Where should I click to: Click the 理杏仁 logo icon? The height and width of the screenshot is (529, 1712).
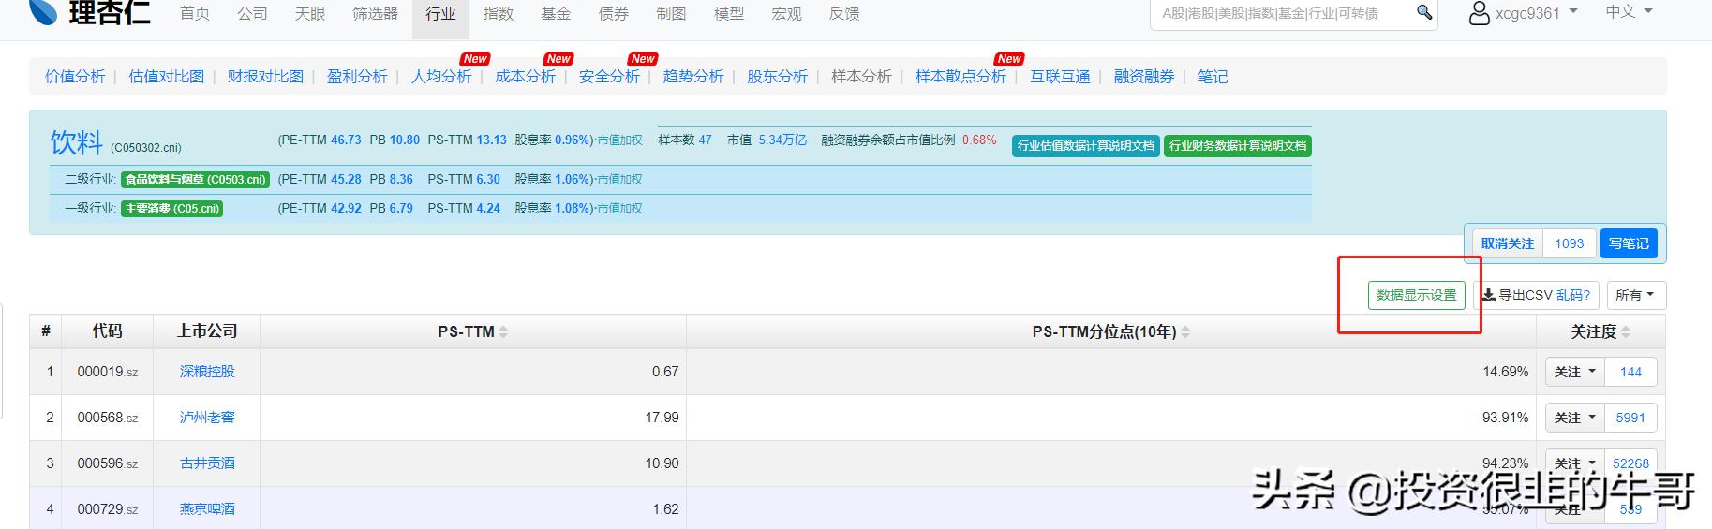click(x=42, y=11)
